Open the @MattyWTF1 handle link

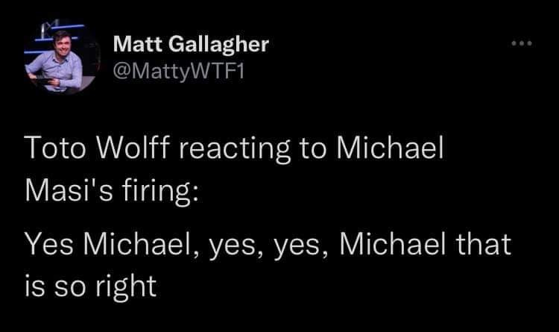[x=179, y=72]
